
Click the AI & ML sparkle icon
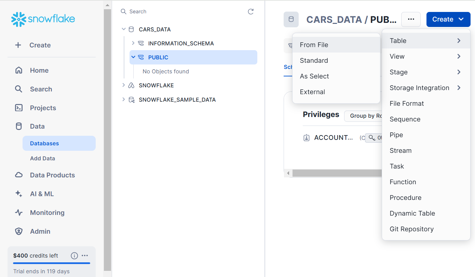pyautogui.click(x=19, y=194)
